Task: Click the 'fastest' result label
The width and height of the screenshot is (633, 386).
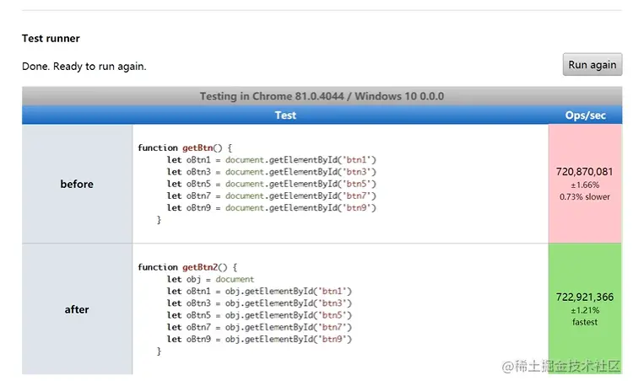Action: [x=585, y=322]
